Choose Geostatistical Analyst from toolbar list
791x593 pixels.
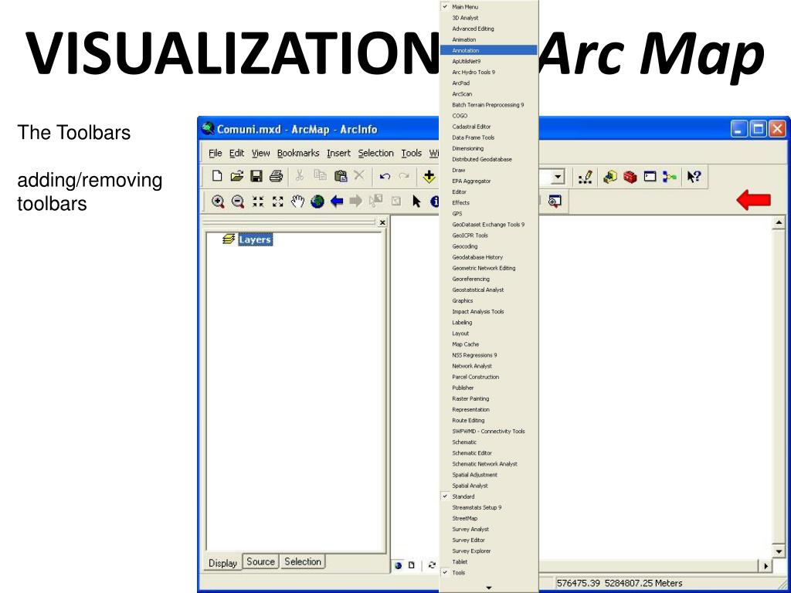[488, 290]
